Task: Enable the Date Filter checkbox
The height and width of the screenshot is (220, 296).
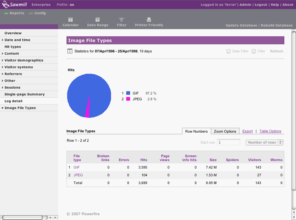Action: pyautogui.click(x=229, y=51)
